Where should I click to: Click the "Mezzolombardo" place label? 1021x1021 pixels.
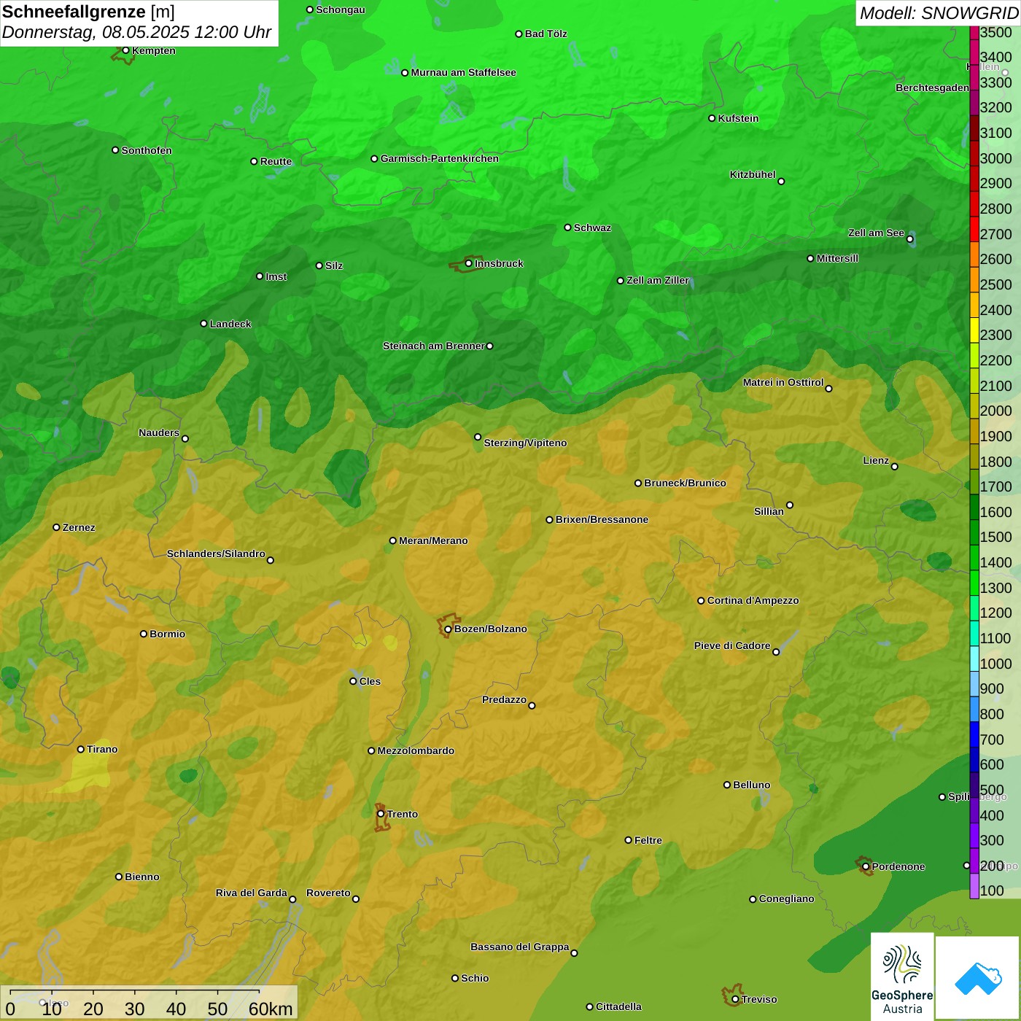click(x=416, y=750)
